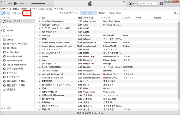Toggle One For Da Money checkbox
This screenshot has width=180, height=115.
click(x=40, y=71)
